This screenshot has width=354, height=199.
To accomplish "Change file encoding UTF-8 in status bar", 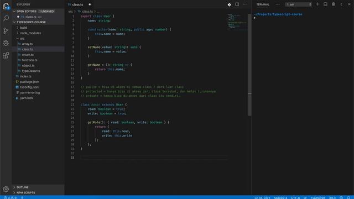I will click(x=295, y=197).
